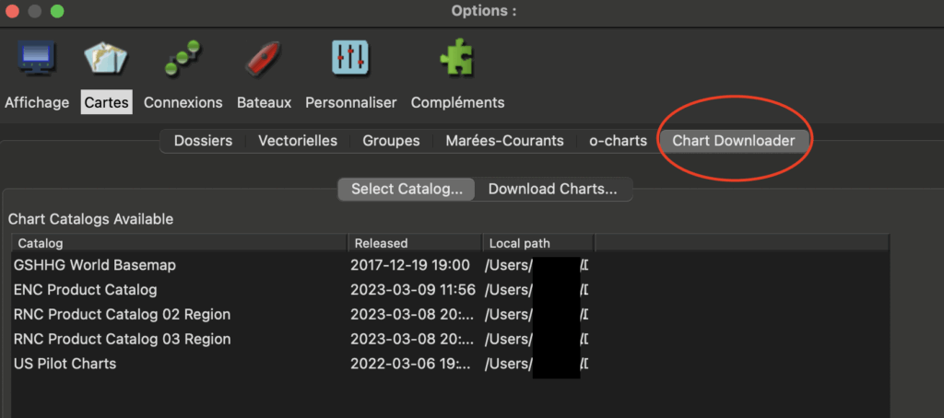Click the Download Charts button
The width and height of the screenshot is (944, 418).
(552, 189)
